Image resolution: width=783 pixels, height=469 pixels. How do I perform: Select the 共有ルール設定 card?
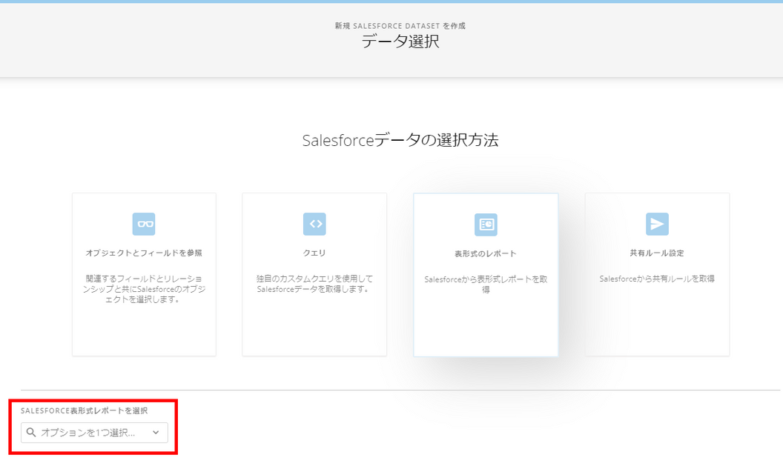pos(657,274)
